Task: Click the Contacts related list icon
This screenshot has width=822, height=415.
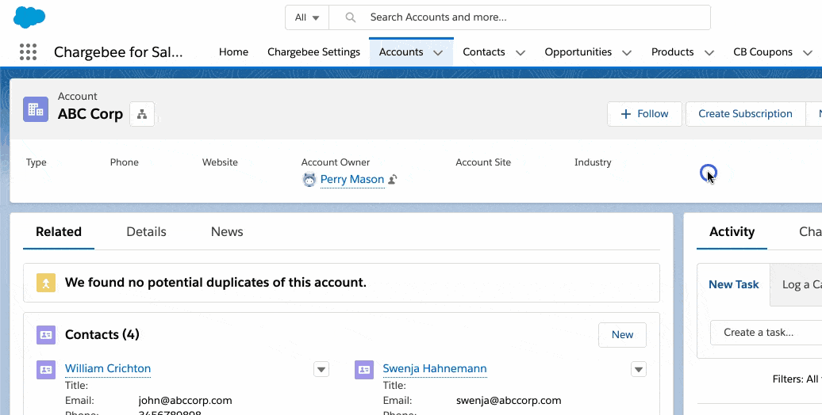Action: pos(46,335)
